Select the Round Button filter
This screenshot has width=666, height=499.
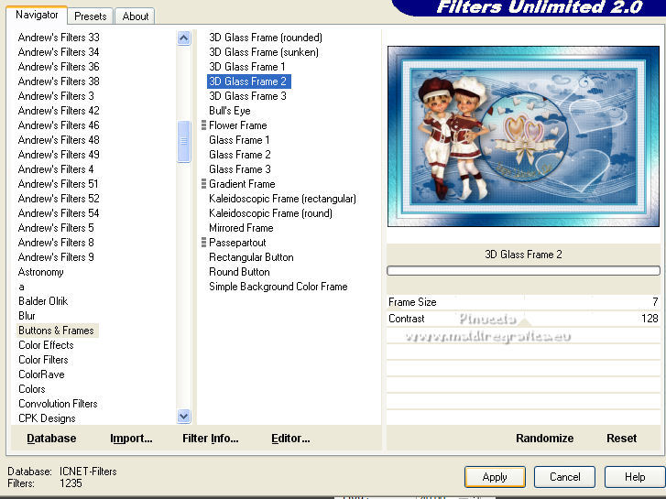tap(239, 272)
